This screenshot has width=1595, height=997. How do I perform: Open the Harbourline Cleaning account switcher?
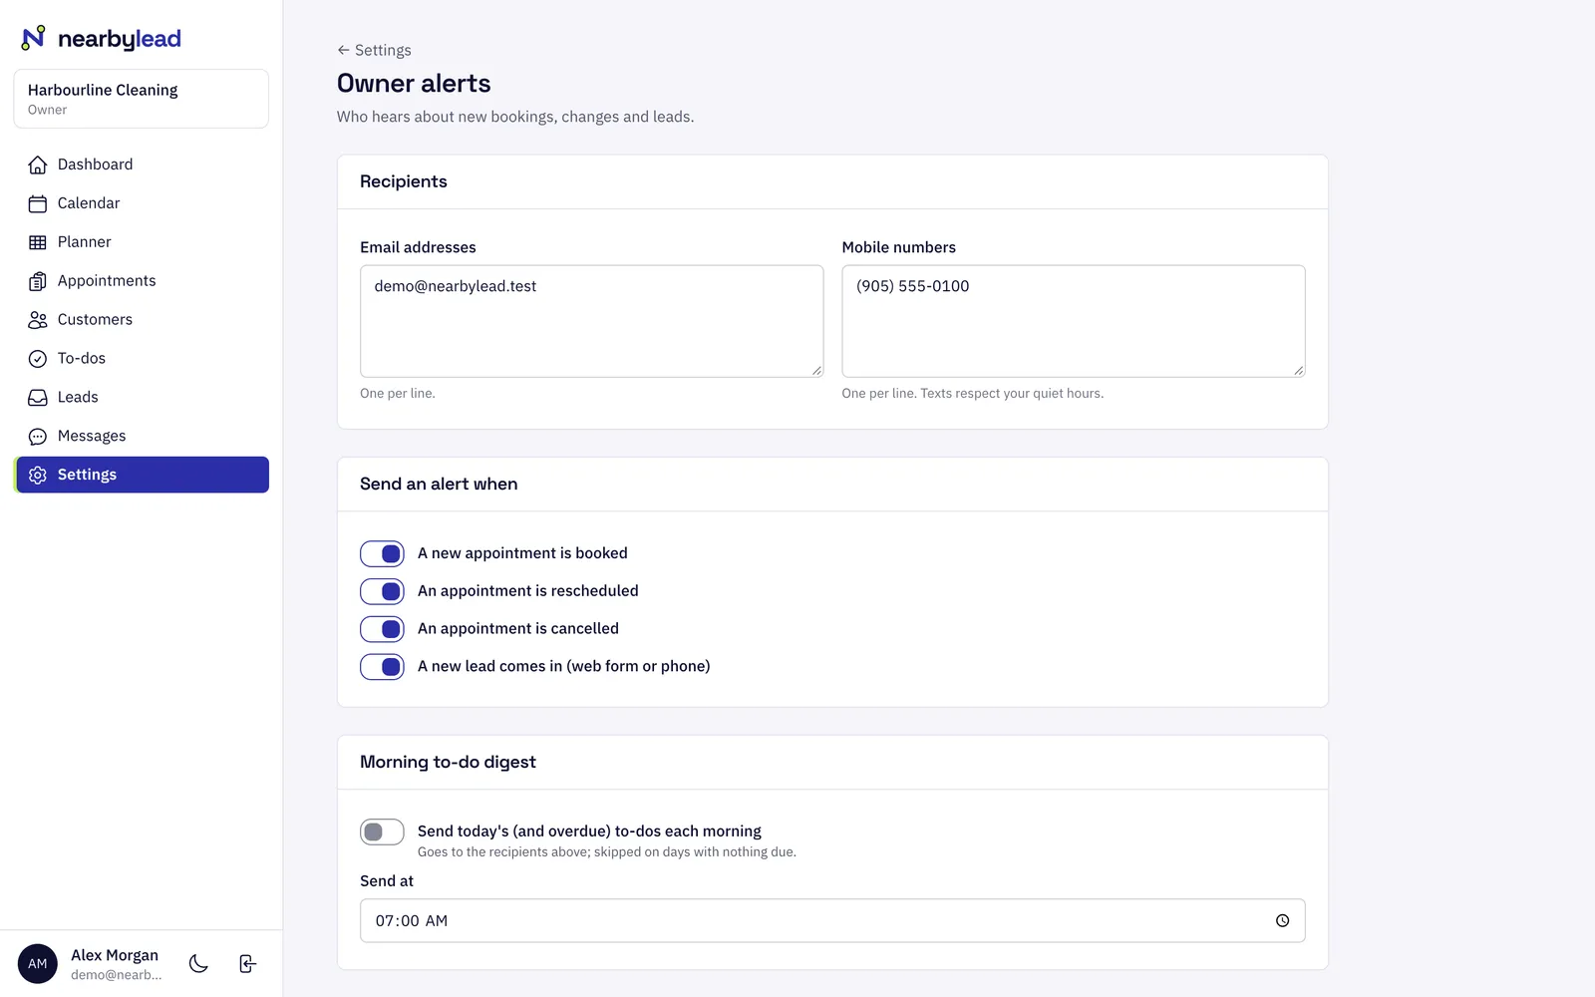pyautogui.click(x=142, y=99)
